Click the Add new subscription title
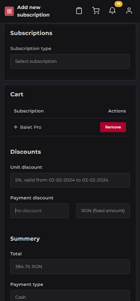Image resolution: width=140 pixels, height=301 pixels. [34, 11]
